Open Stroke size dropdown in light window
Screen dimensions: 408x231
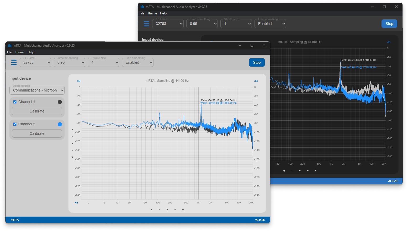coord(104,62)
